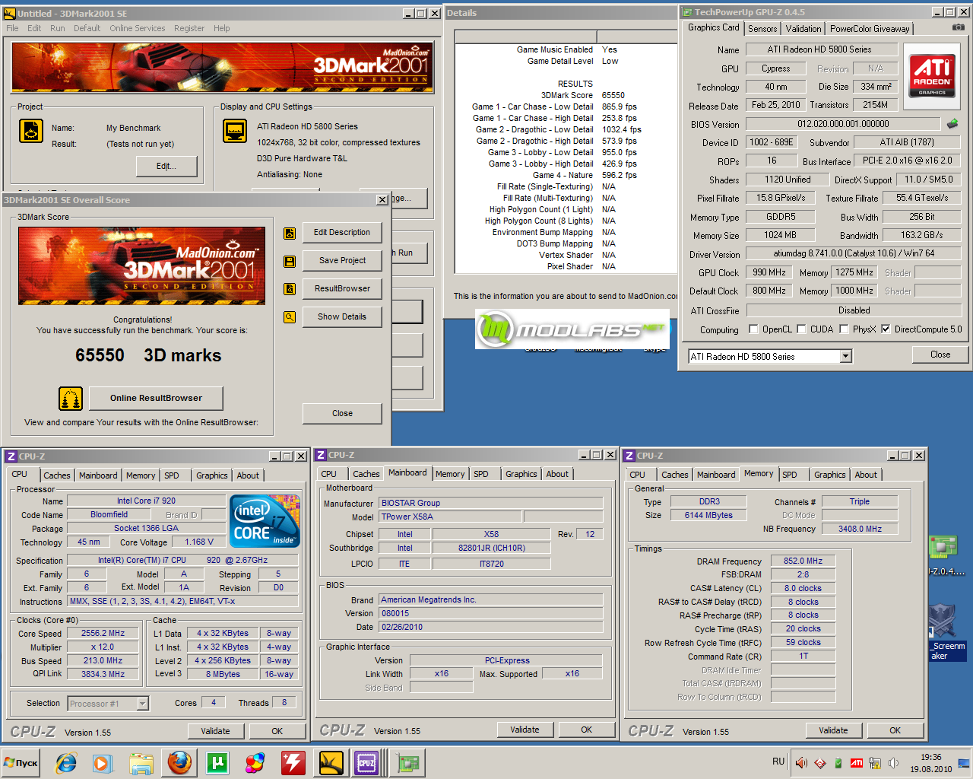Screen dimensions: 973x779
Task: Open Windows Explorer folder in the taskbar
Action: [x=141, y=762]
